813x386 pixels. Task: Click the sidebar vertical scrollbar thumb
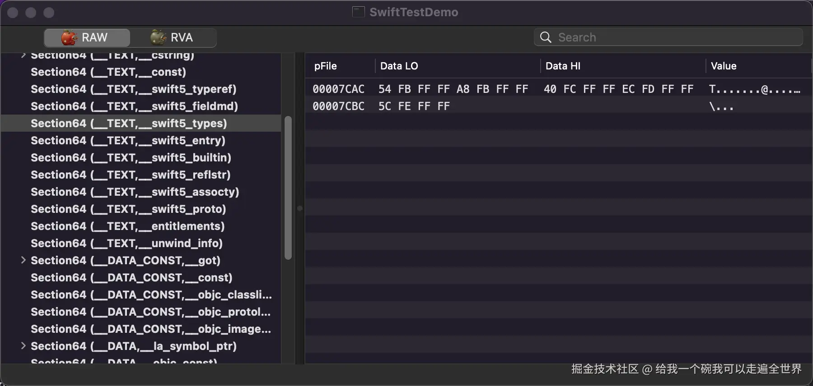tap(288, 188)
